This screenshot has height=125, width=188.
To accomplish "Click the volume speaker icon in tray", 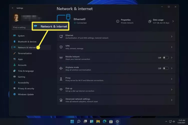I will pyautogui.click(x=174, y=121).
